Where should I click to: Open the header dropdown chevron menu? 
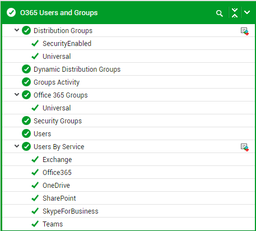pyautogui.click(x=247, y=12)
